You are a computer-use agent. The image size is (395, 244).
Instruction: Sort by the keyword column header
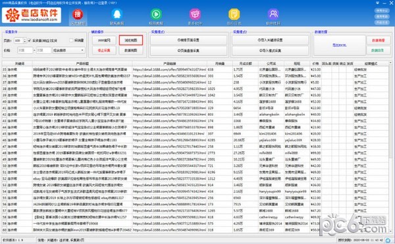point(20,64)
